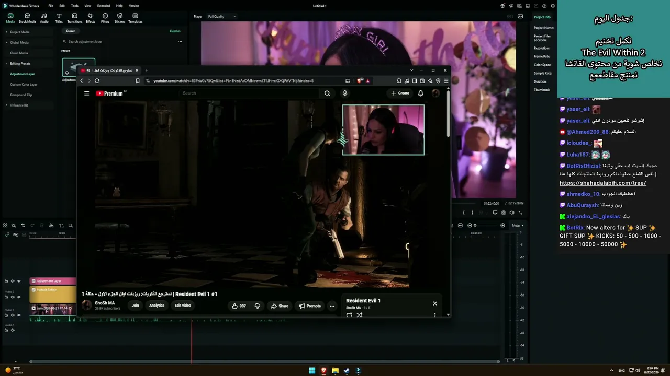670x376 pixels.
Task: Undo the last timeline edit
Action: 23,226
